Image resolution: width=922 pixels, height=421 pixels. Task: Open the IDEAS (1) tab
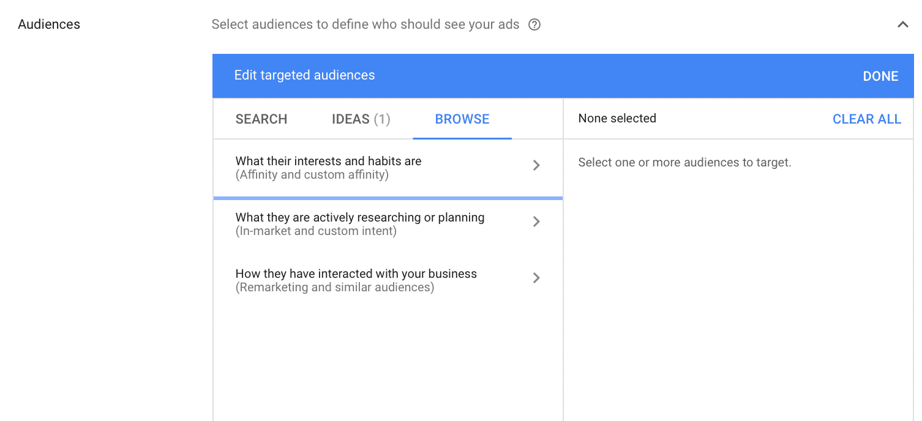[361, 119]
